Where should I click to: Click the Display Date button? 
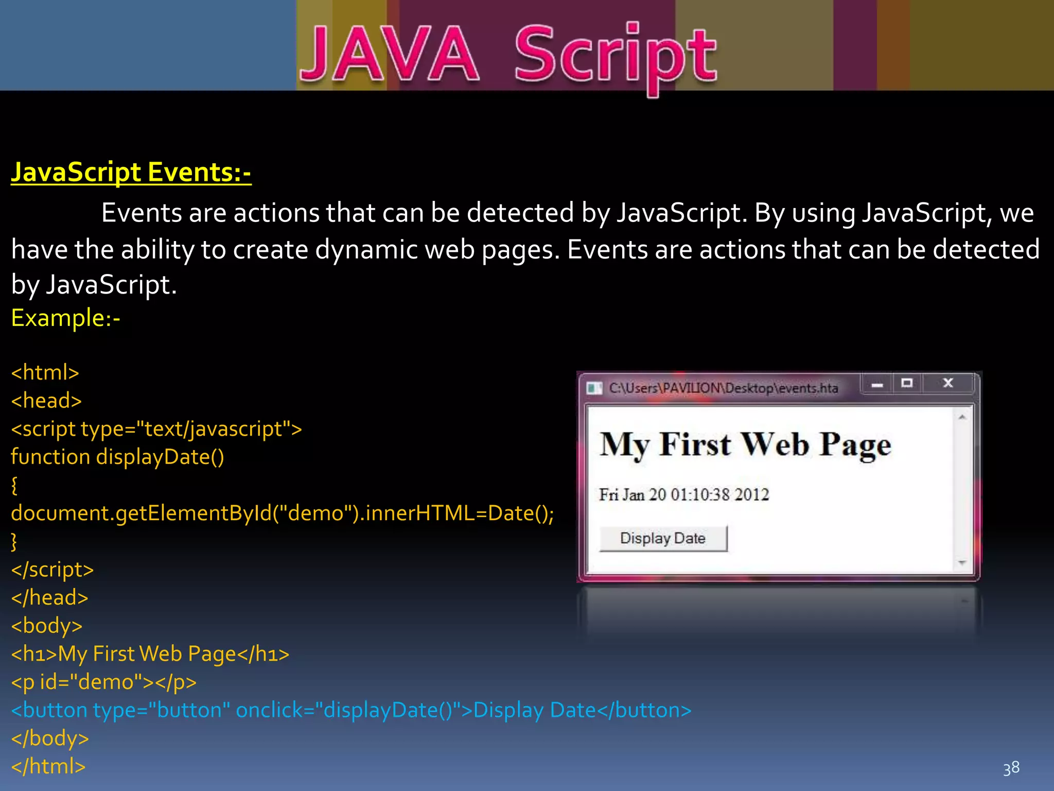(x=663, y=538)
